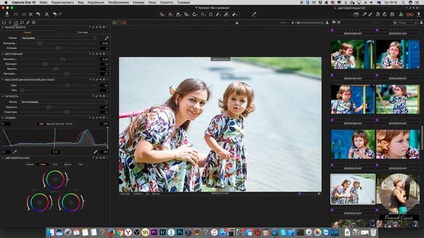Click the letter A auto adjust icon
424x238 pixels.
click(x=46, y=15)
